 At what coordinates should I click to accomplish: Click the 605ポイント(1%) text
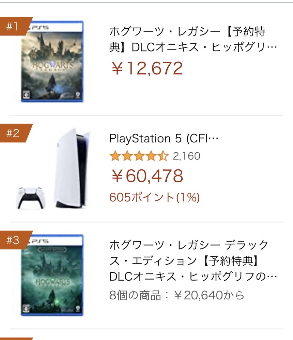click(x=154, y=197)
